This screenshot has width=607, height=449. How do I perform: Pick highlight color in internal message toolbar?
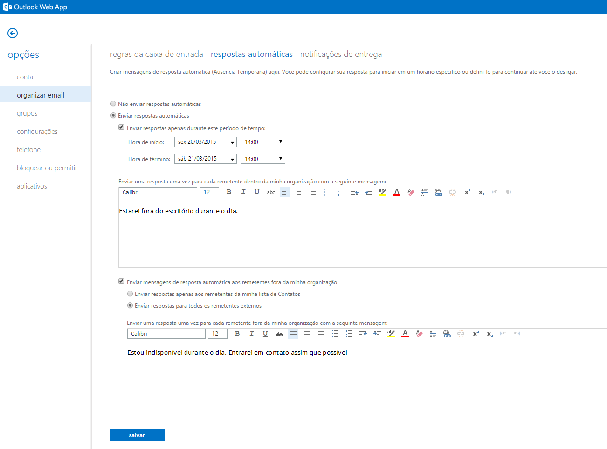(383, 192)
